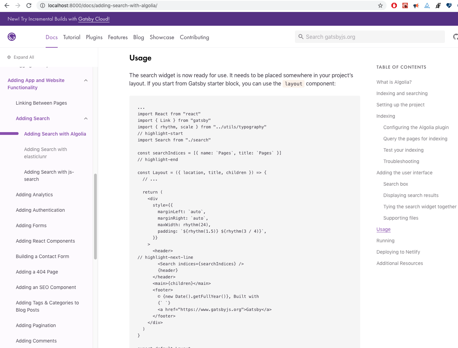Viewport: 458px width, 348px height.
Task: Reload the page with the refresh icon
Action: (x=29, y=5)
